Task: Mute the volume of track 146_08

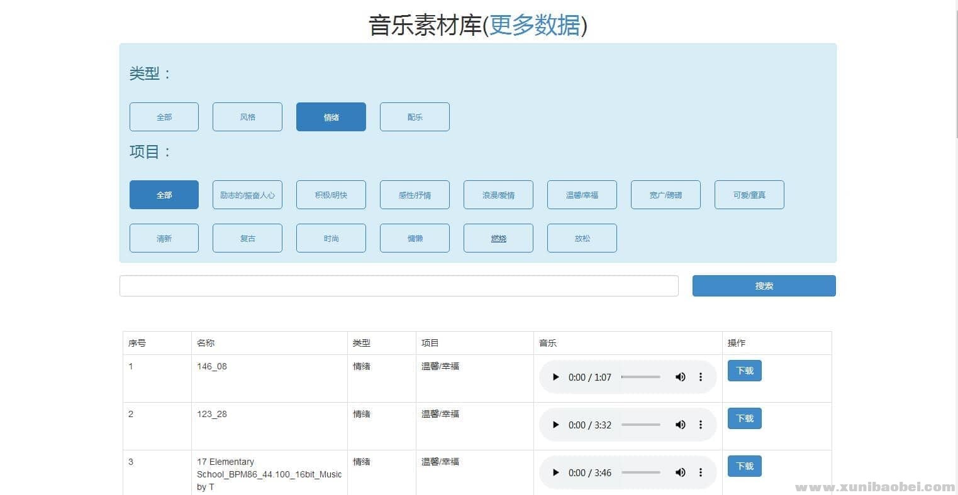Action: click(x=680, y=377)
